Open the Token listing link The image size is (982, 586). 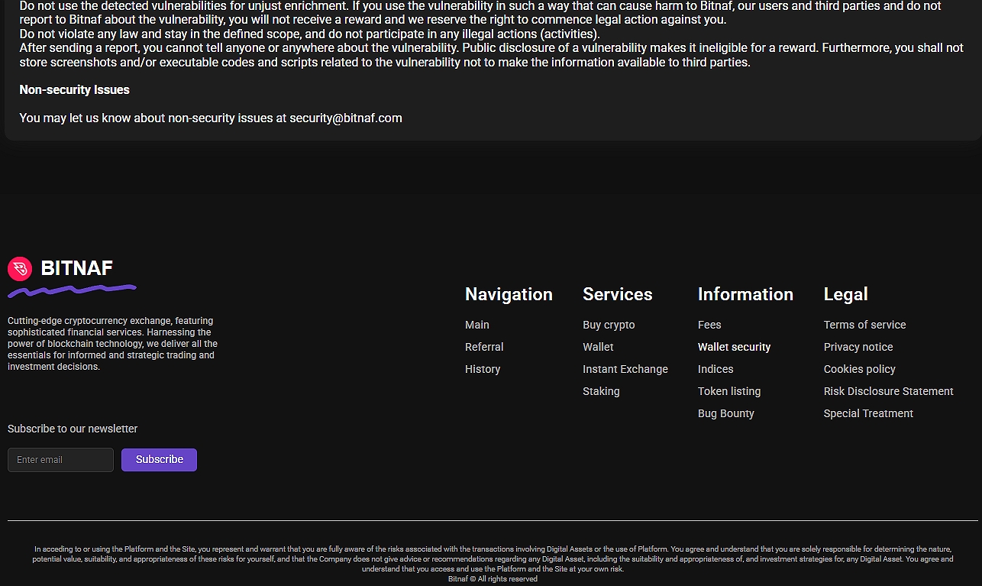pos(729,391)
